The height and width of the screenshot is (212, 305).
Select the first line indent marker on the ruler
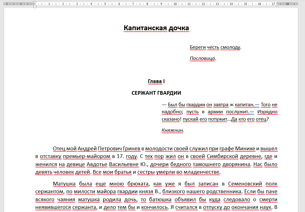[x=35, y=2]
